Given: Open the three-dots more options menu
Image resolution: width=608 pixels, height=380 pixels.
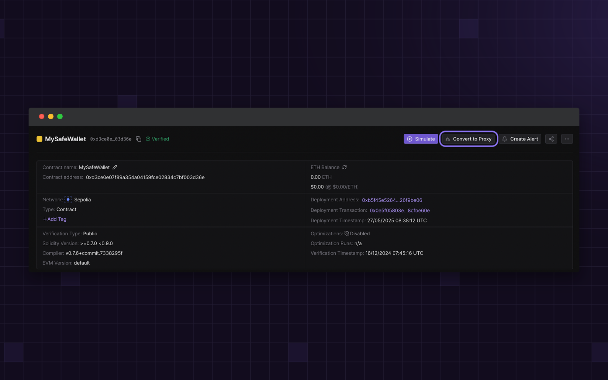Looking at the screenshot, I should click(567, 139).
